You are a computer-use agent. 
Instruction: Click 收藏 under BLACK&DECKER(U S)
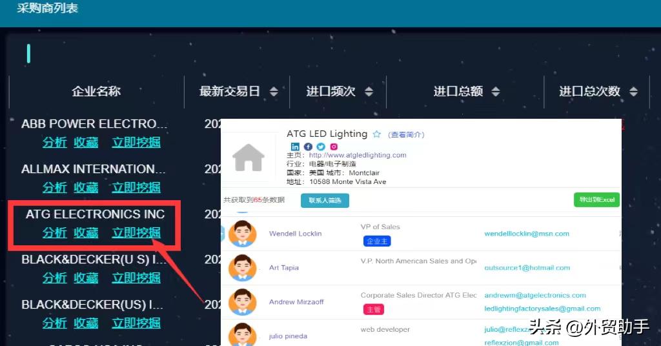tap(86, 278)
